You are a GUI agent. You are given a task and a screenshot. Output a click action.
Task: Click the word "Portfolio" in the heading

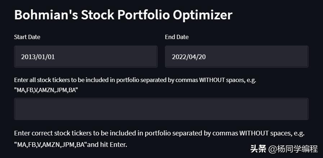pyautogui.click(x=143, y=15)
